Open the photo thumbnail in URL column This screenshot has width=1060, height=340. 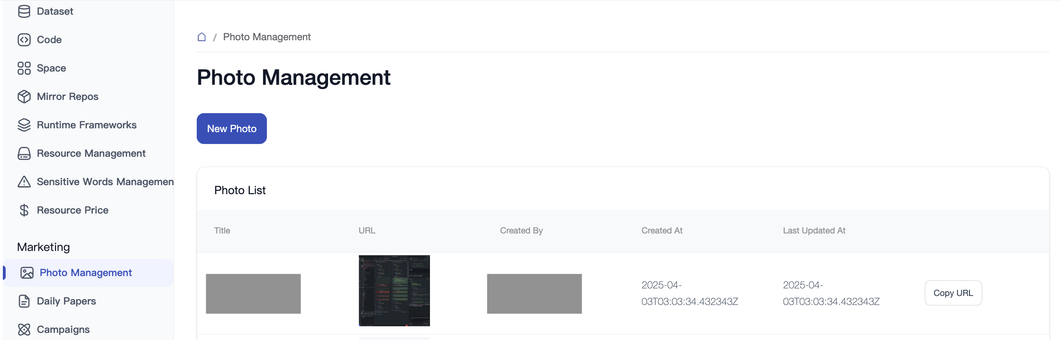(394, 291)
